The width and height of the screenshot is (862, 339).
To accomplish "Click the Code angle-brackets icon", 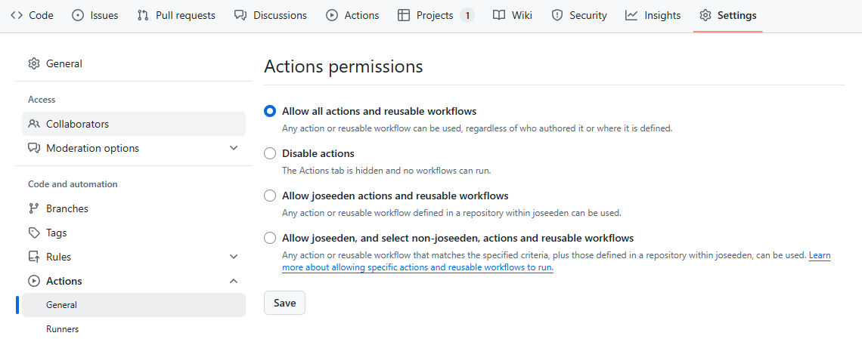I will pyautogui.click(x=17, y=15).
